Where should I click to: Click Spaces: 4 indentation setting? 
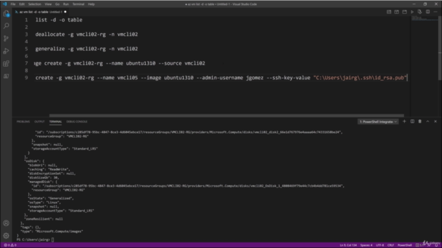point(367,245)
